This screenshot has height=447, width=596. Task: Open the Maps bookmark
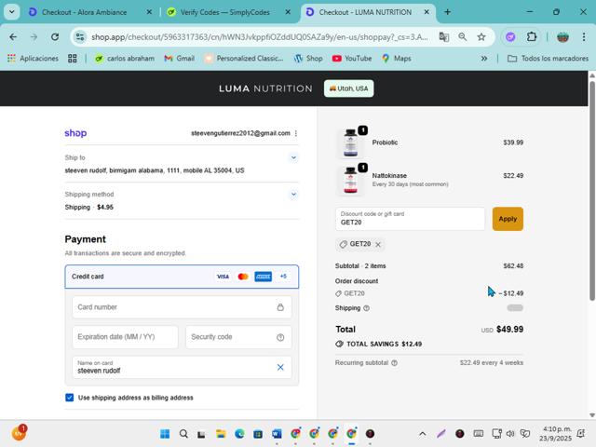[397, 58]
